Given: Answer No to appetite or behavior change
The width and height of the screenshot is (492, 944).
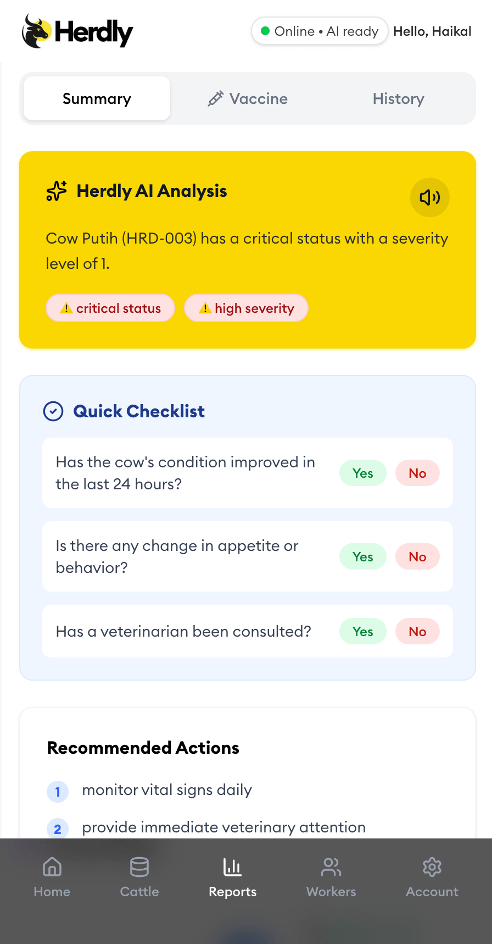Looking at the screenshot, I should tap(417, 557).
